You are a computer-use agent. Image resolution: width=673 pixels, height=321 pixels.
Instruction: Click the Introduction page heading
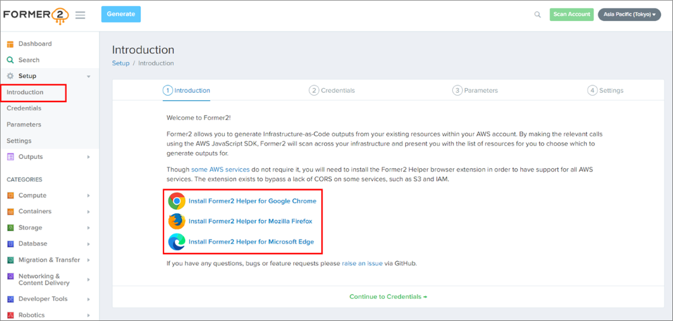point(143,50)
